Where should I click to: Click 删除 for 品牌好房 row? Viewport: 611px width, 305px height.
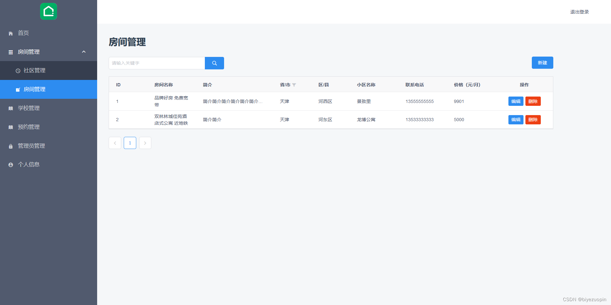533,101
